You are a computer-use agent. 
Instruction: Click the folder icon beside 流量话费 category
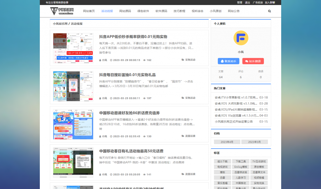point(183,136)
